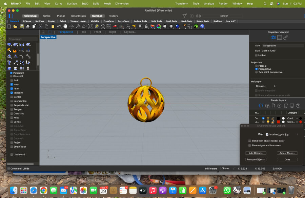Open the Layers panel icon
This screenshot has width=305, height=198.
click(x=261, y=106)
